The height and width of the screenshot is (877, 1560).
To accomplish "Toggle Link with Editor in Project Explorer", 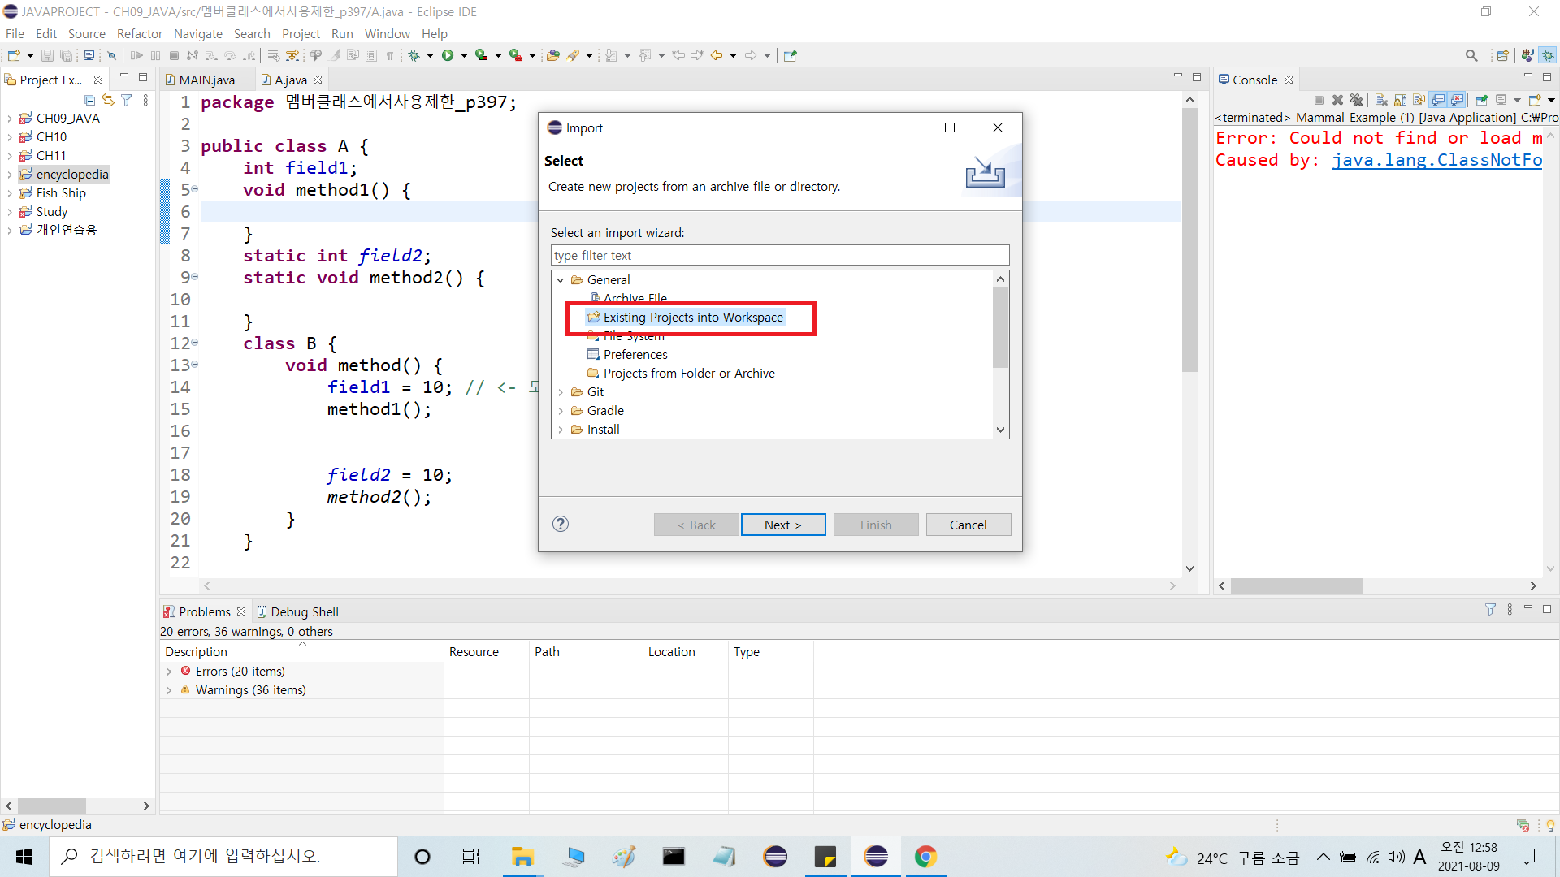I will [108, 100].
